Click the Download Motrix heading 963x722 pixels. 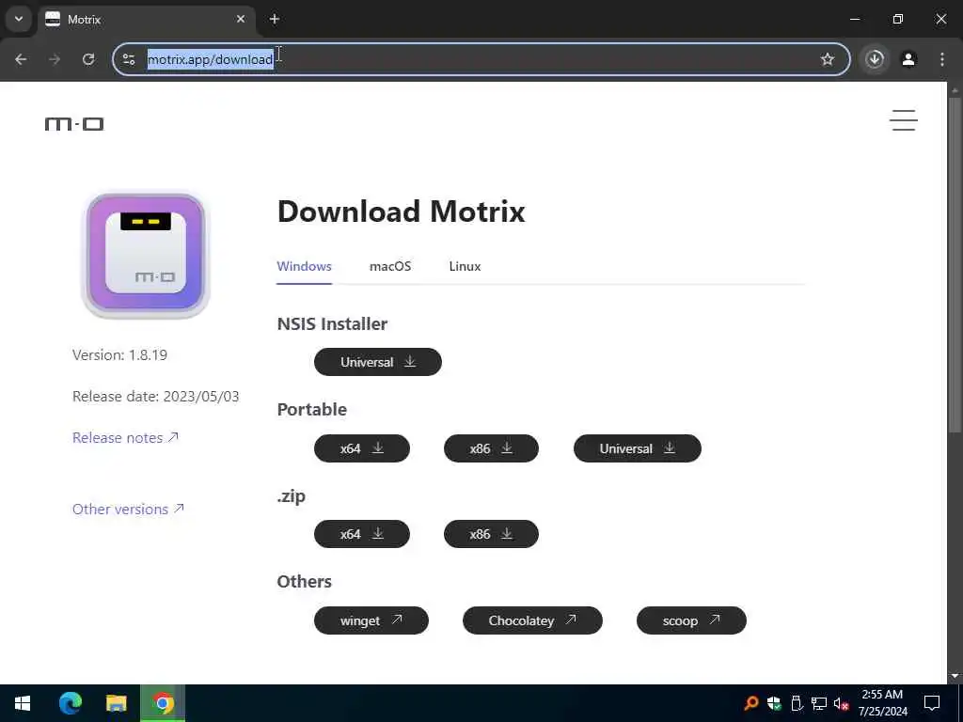click(401, 212)
